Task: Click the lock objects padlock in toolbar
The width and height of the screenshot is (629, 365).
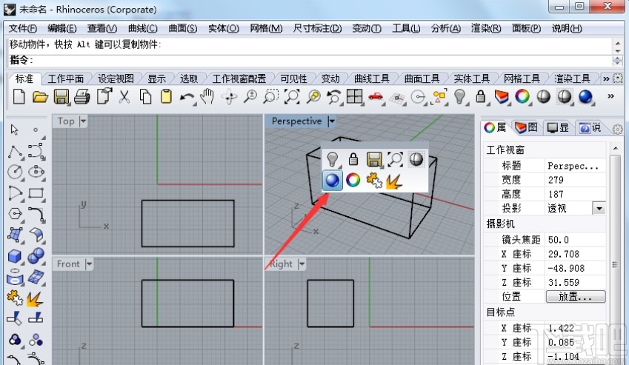Action: (481, 96)
